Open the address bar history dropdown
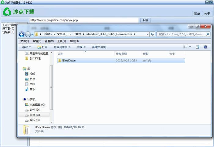The image size is (214, 147). pyautogui.click(x=147, y=34)
